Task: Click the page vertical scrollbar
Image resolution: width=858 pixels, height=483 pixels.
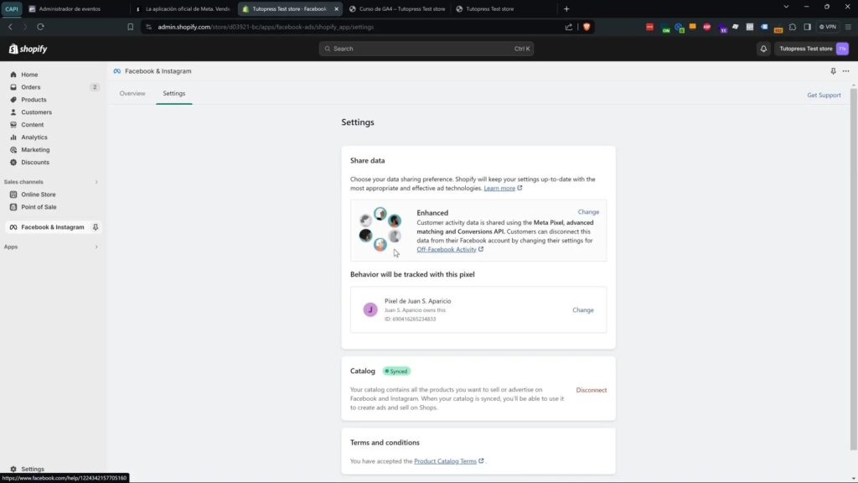Action: [x=853, y=268]
